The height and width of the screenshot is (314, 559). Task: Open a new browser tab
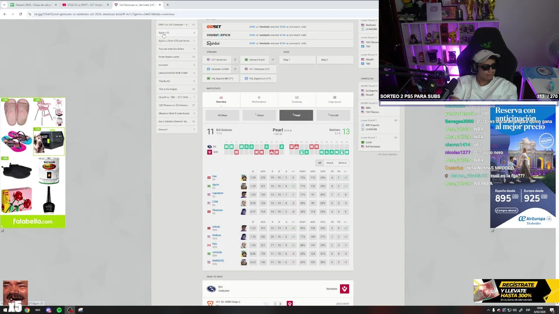pyautogui.click(x=168, y=5)
